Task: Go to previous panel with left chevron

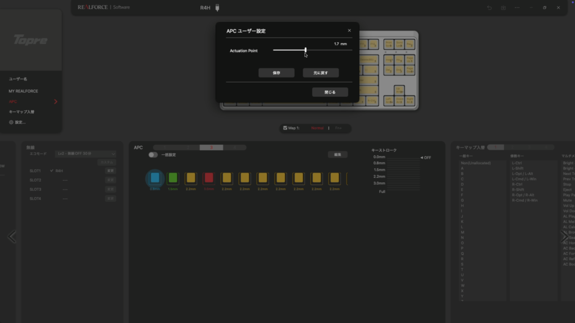Action: point(11,237)
